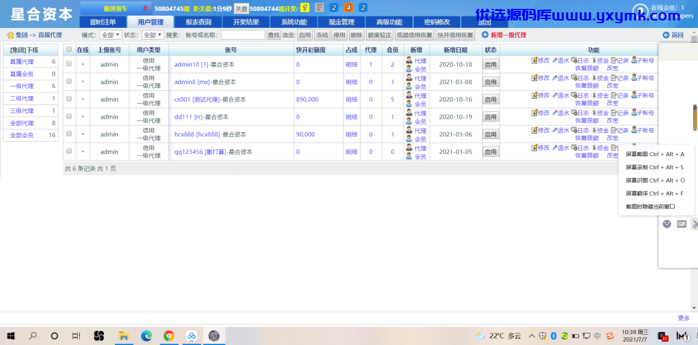Open the 现金管理 tab

[x=342, y=22]
